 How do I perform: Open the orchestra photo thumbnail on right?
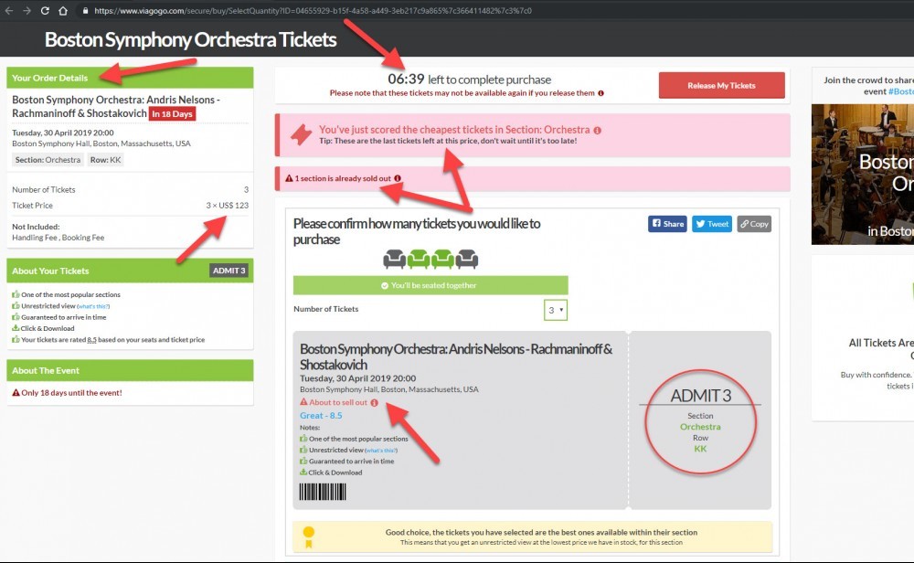[x=863, y=175]
